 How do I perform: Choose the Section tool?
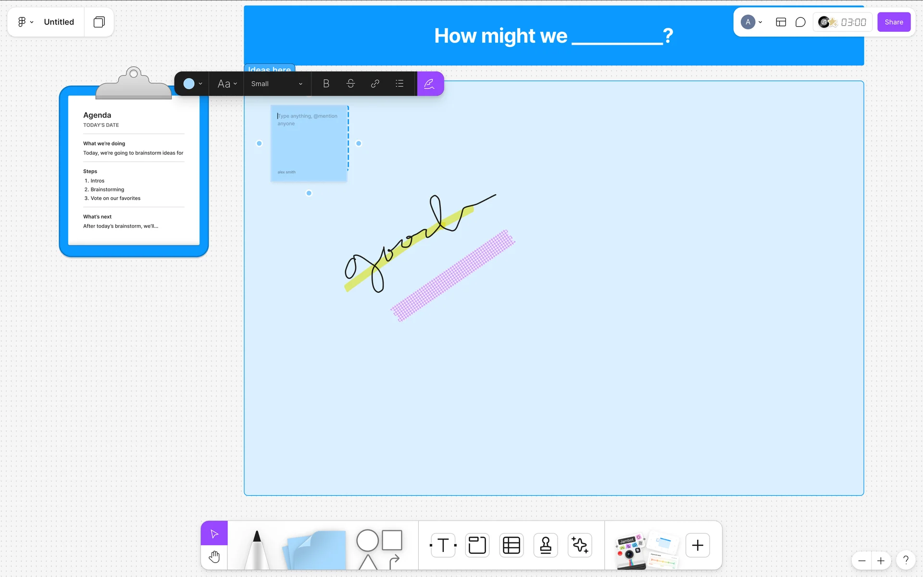click(477, 545)
